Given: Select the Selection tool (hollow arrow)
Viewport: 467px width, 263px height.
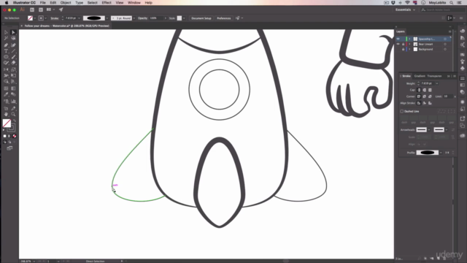Looking at the screenshot, I should pyautogui.click(x=6, y=32).
